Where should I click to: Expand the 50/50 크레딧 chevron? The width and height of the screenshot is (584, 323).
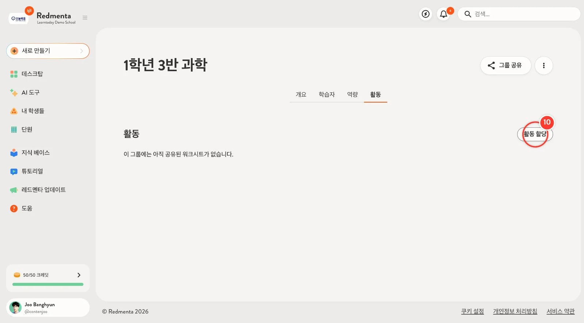pos(79,275)
